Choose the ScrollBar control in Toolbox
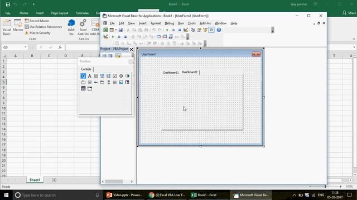Viewport: 357px width, 200px height. [108, 82]
